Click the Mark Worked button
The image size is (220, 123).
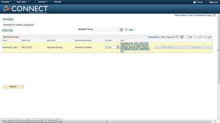tap(168, 47)
